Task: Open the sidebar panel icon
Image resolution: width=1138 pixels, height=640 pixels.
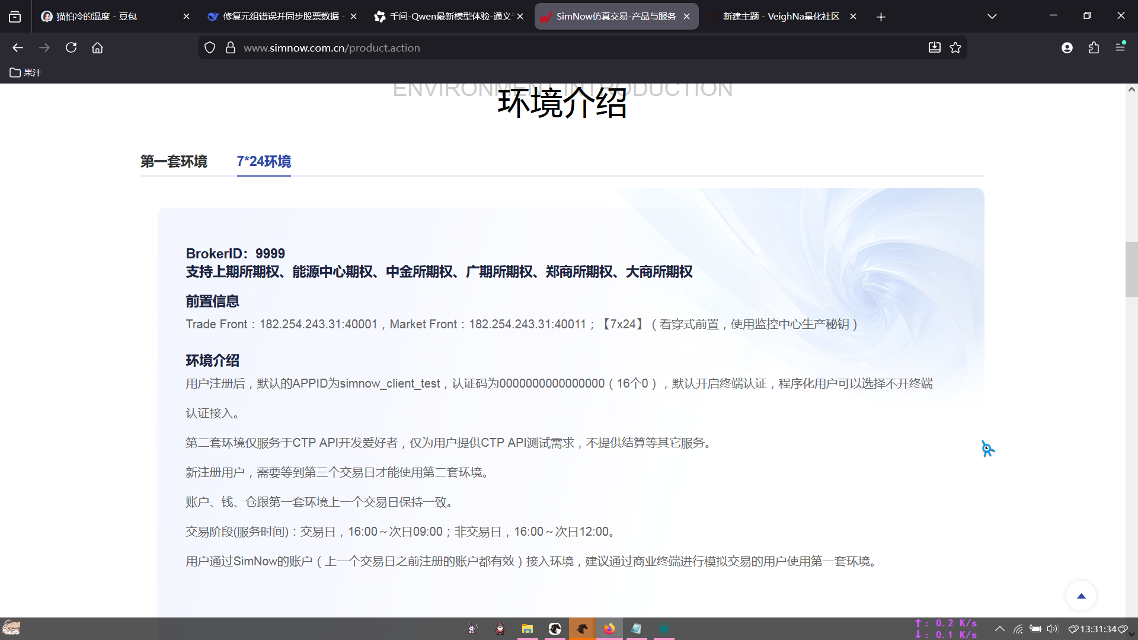Action: tap(15, 16)
